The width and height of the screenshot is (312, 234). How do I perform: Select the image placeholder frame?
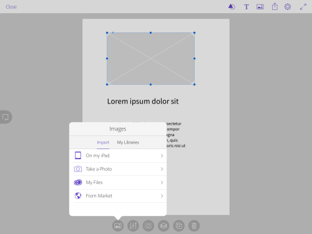coord(150,59)
